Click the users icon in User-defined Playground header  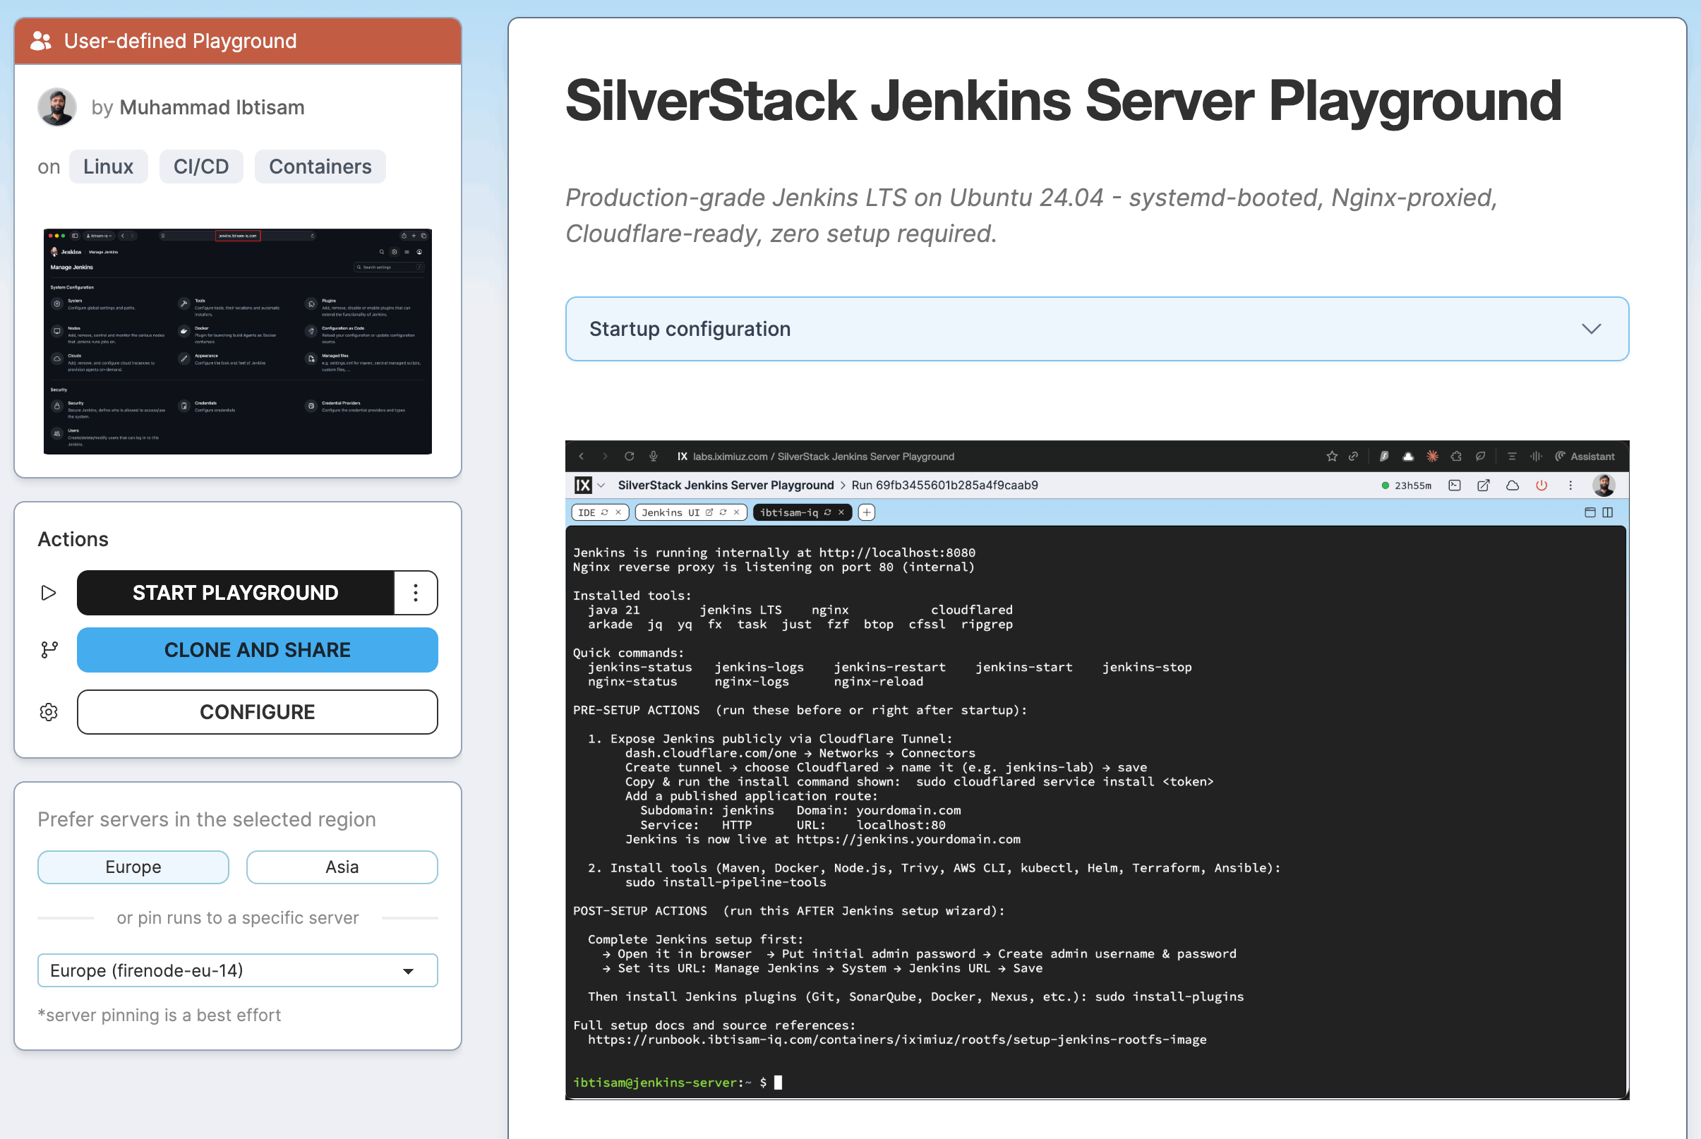42,41
